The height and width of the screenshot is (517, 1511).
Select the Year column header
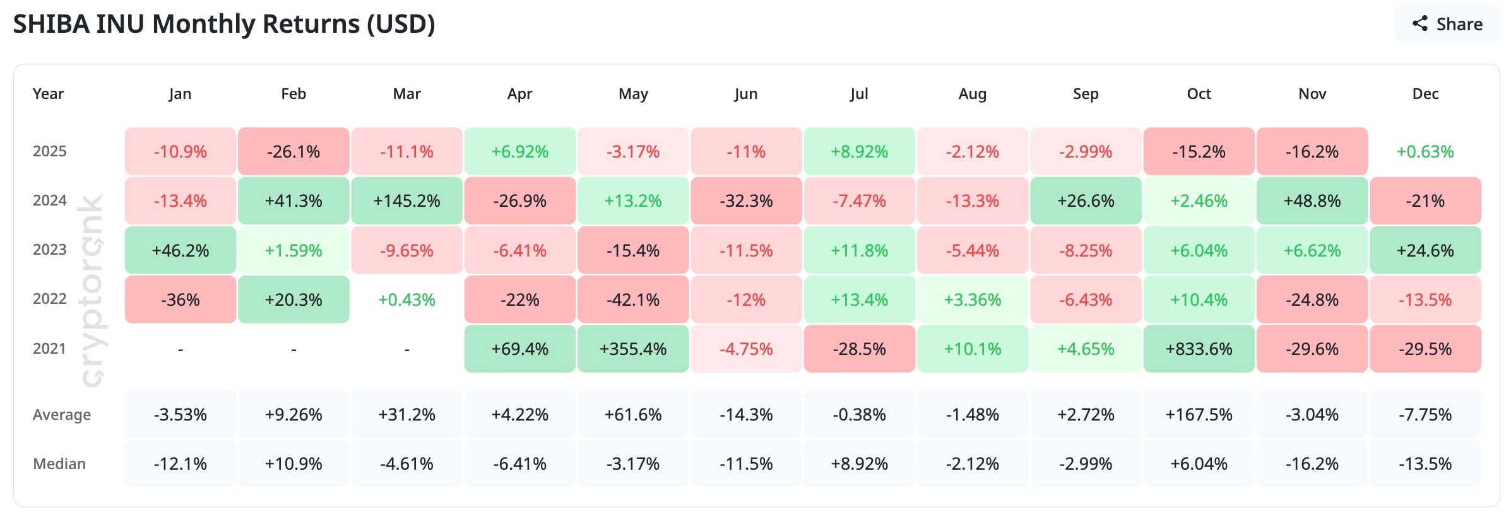pyautogui.click(x=48, y=94)
